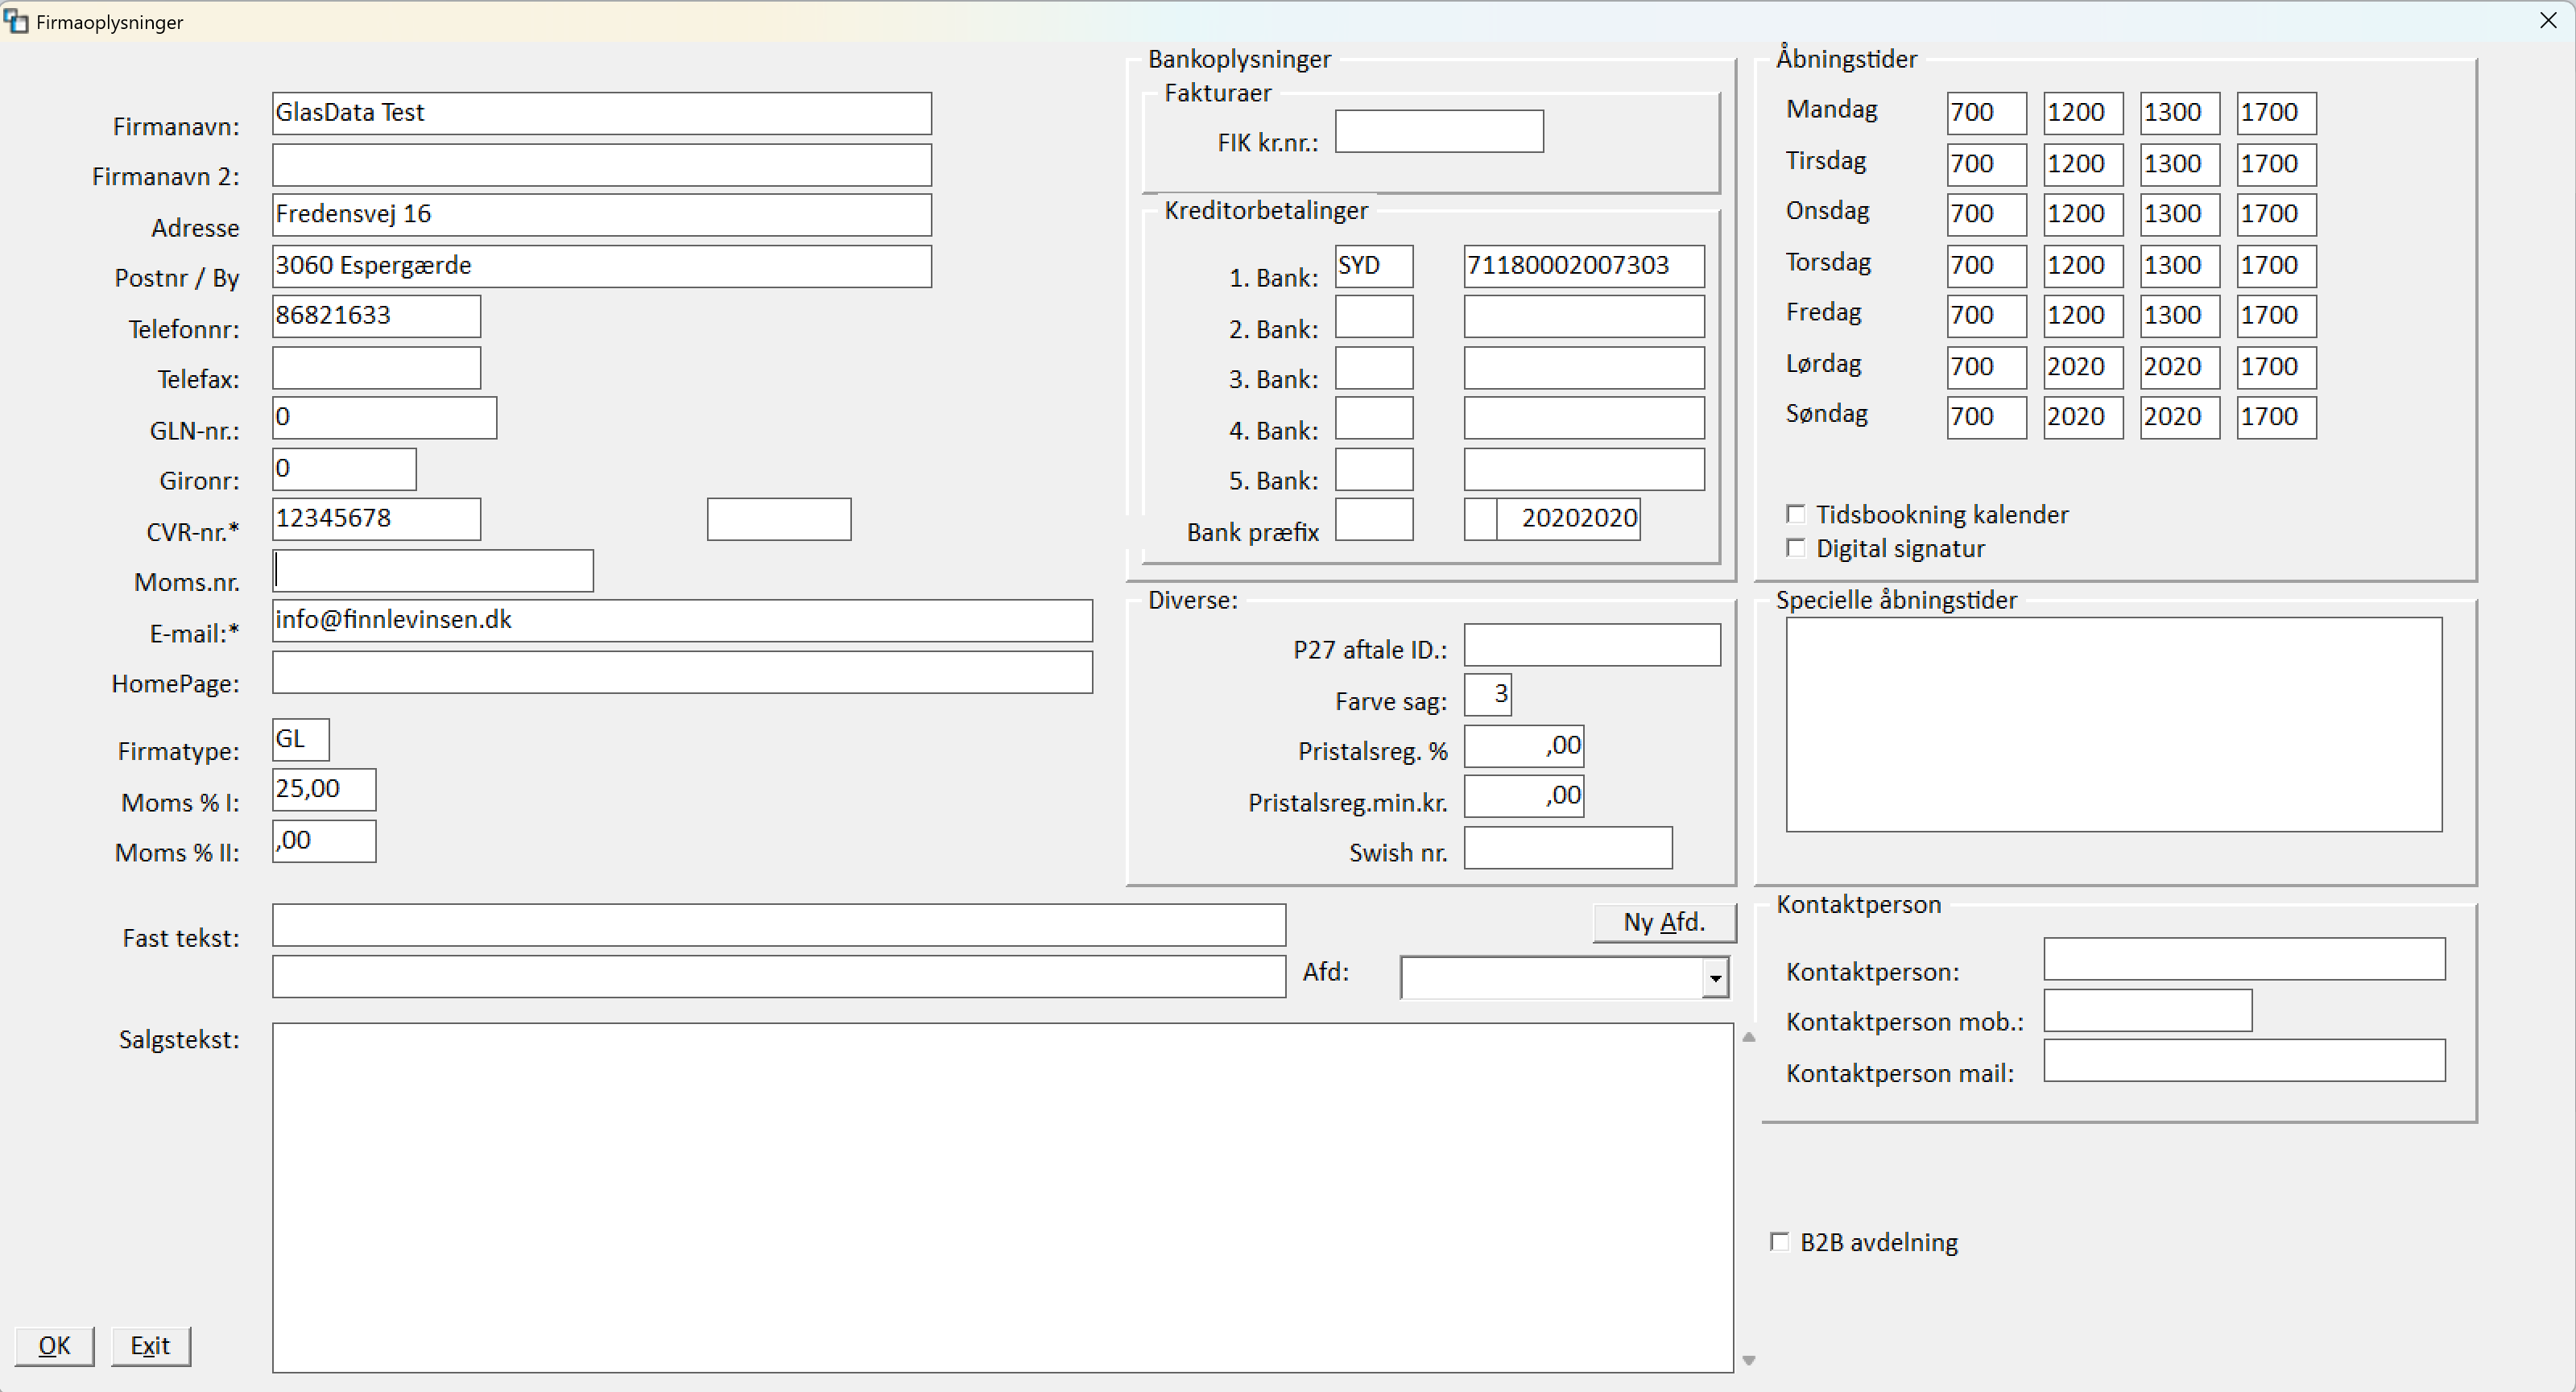Viewport: 2576px width, 1392px height.
Task: Click the Kontaktperson mail field
Action: (x=2245, y=1061)
